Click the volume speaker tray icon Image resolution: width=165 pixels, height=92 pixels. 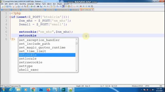(153, 90)
